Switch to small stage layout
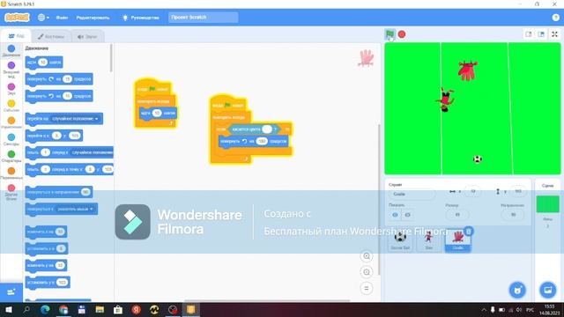The width and height of the screenshot is (564, 317). tap(529, 34)
